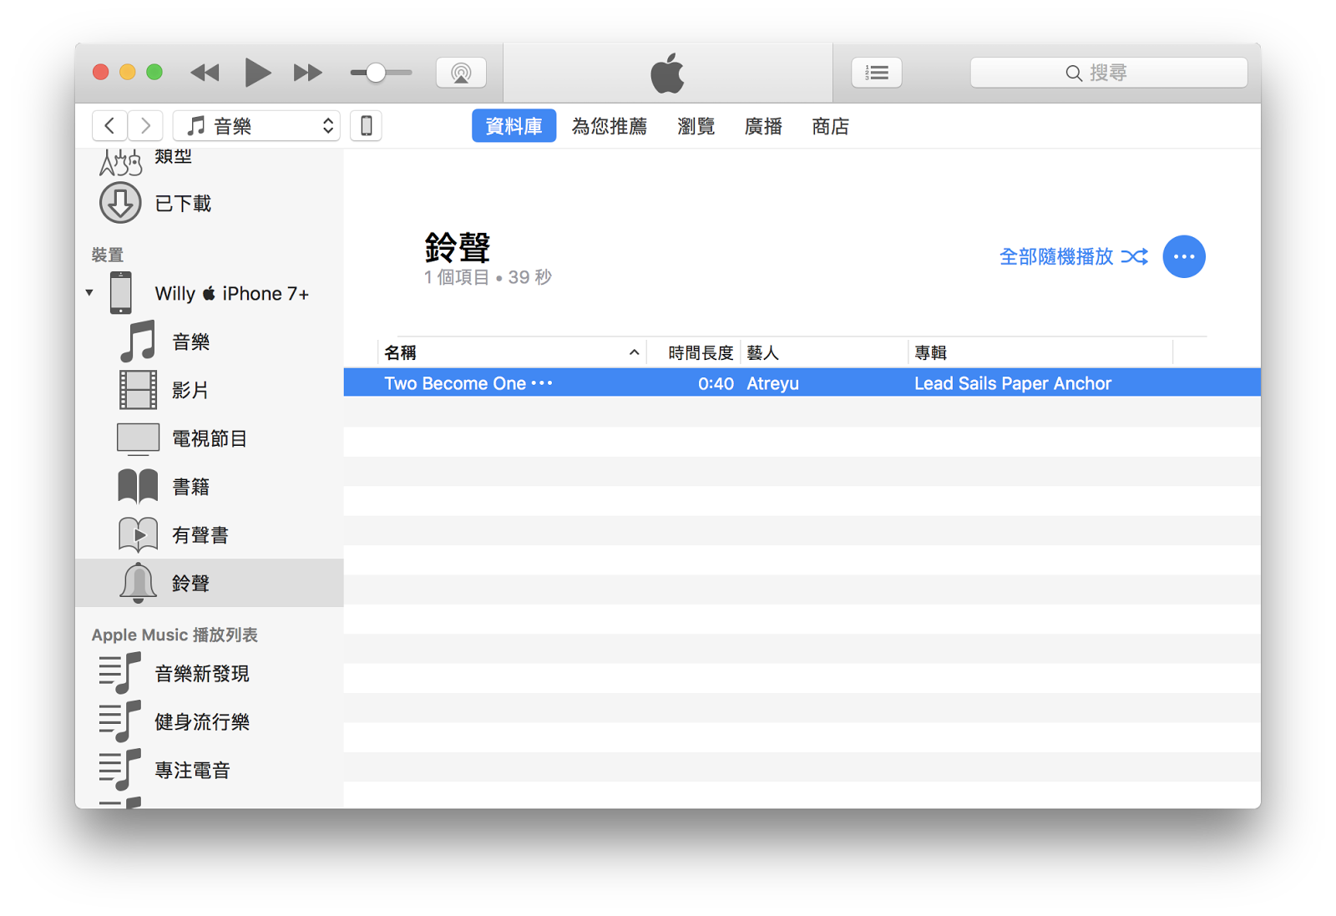Collapse the Willy iPhone 7+ device tree
Screen dimensions: 1336x916
[89, 293]
